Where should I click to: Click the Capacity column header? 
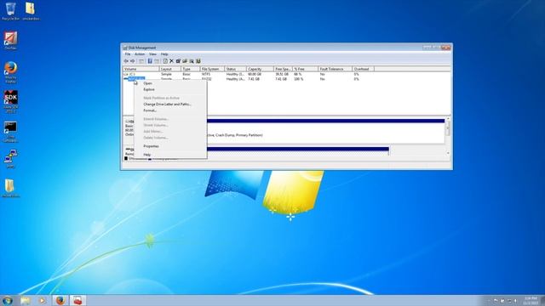tap(260, 69)
